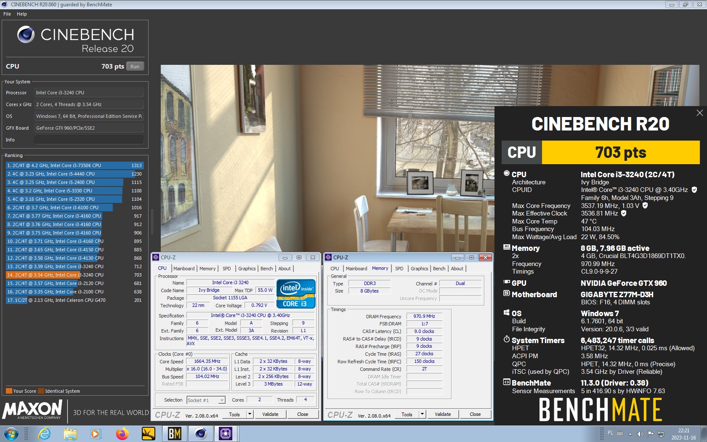Click the verified shield next to CPUID string

coord(694,190)
